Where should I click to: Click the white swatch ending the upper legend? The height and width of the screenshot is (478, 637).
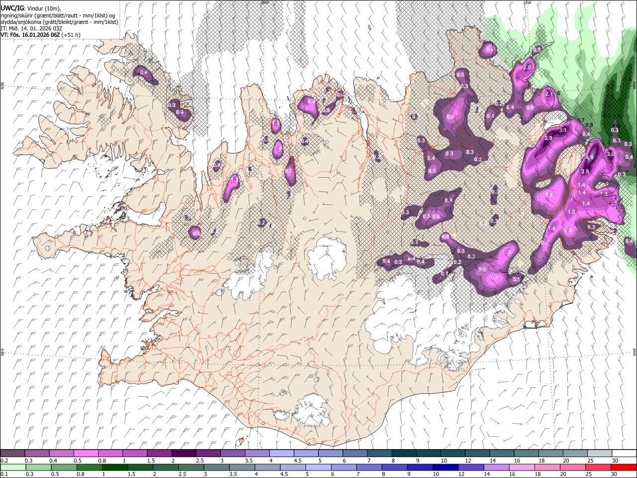(624, 453)
